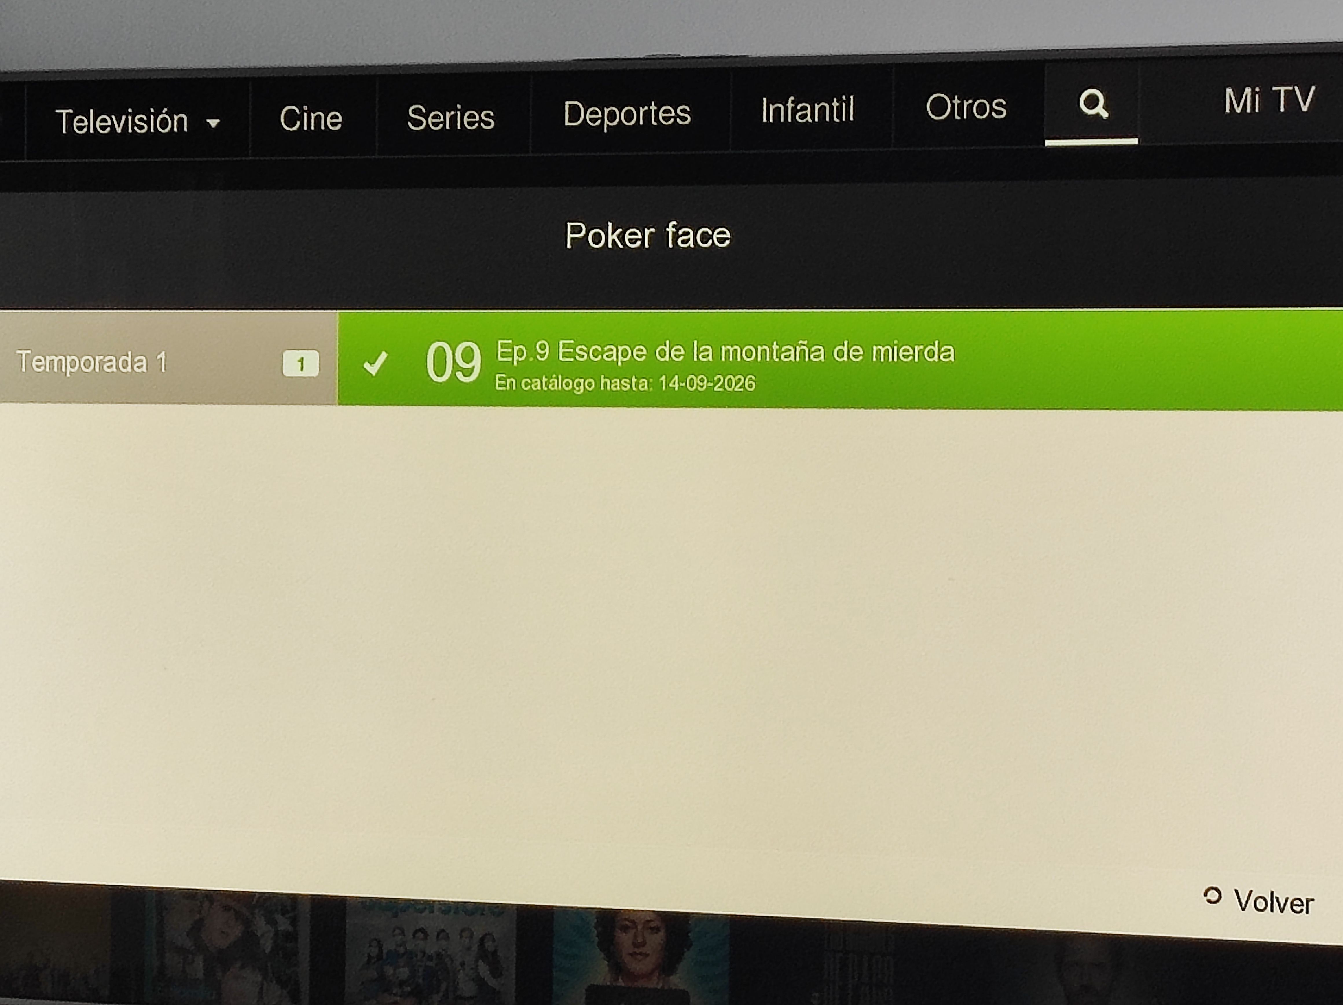Open Mi TV section

coord(1269,100)
